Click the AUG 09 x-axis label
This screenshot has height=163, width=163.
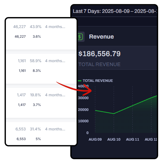(95, 139)
